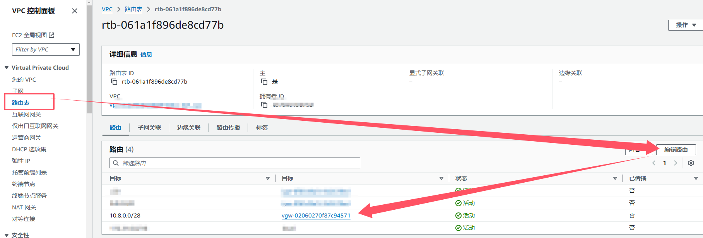This screenshot has width=703, height=238.
Task: Open the Filter by VPC dropdown
Action: [x=46, y=50]
